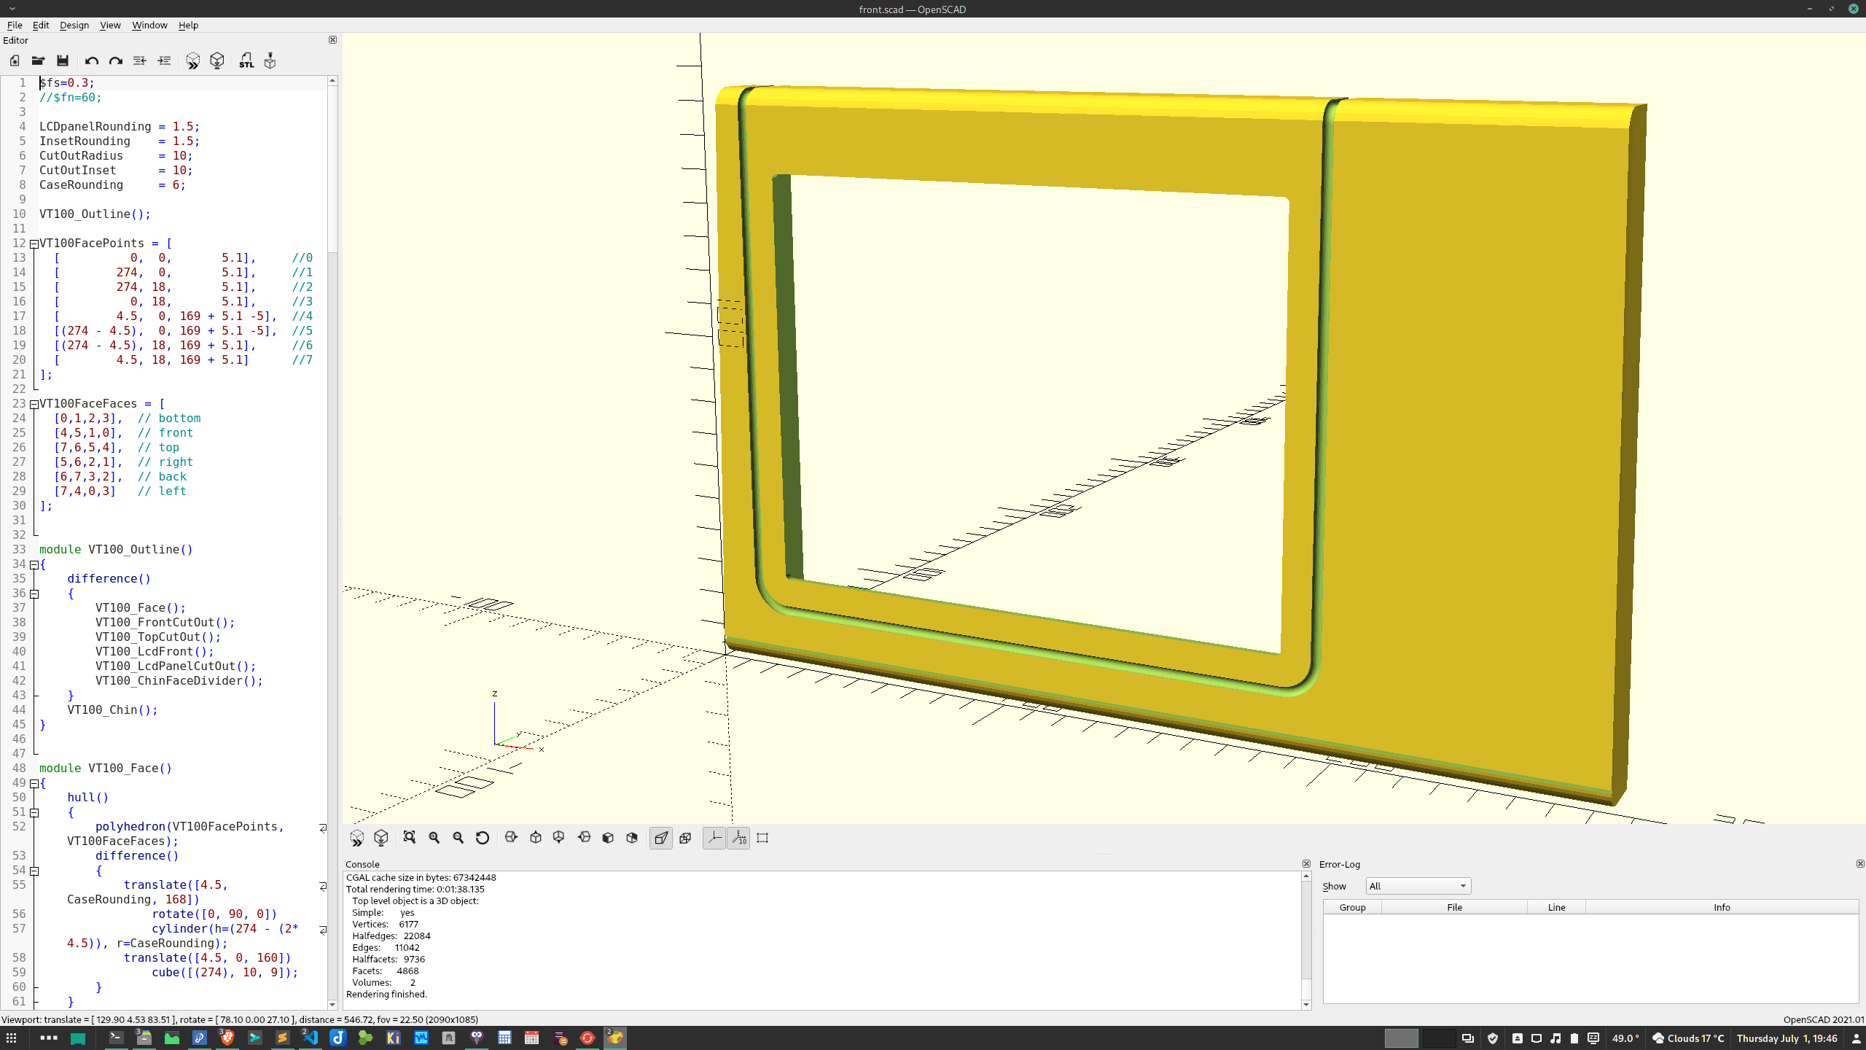Open the Window menu
1866x1050 pixels.
tap(149, 25)
